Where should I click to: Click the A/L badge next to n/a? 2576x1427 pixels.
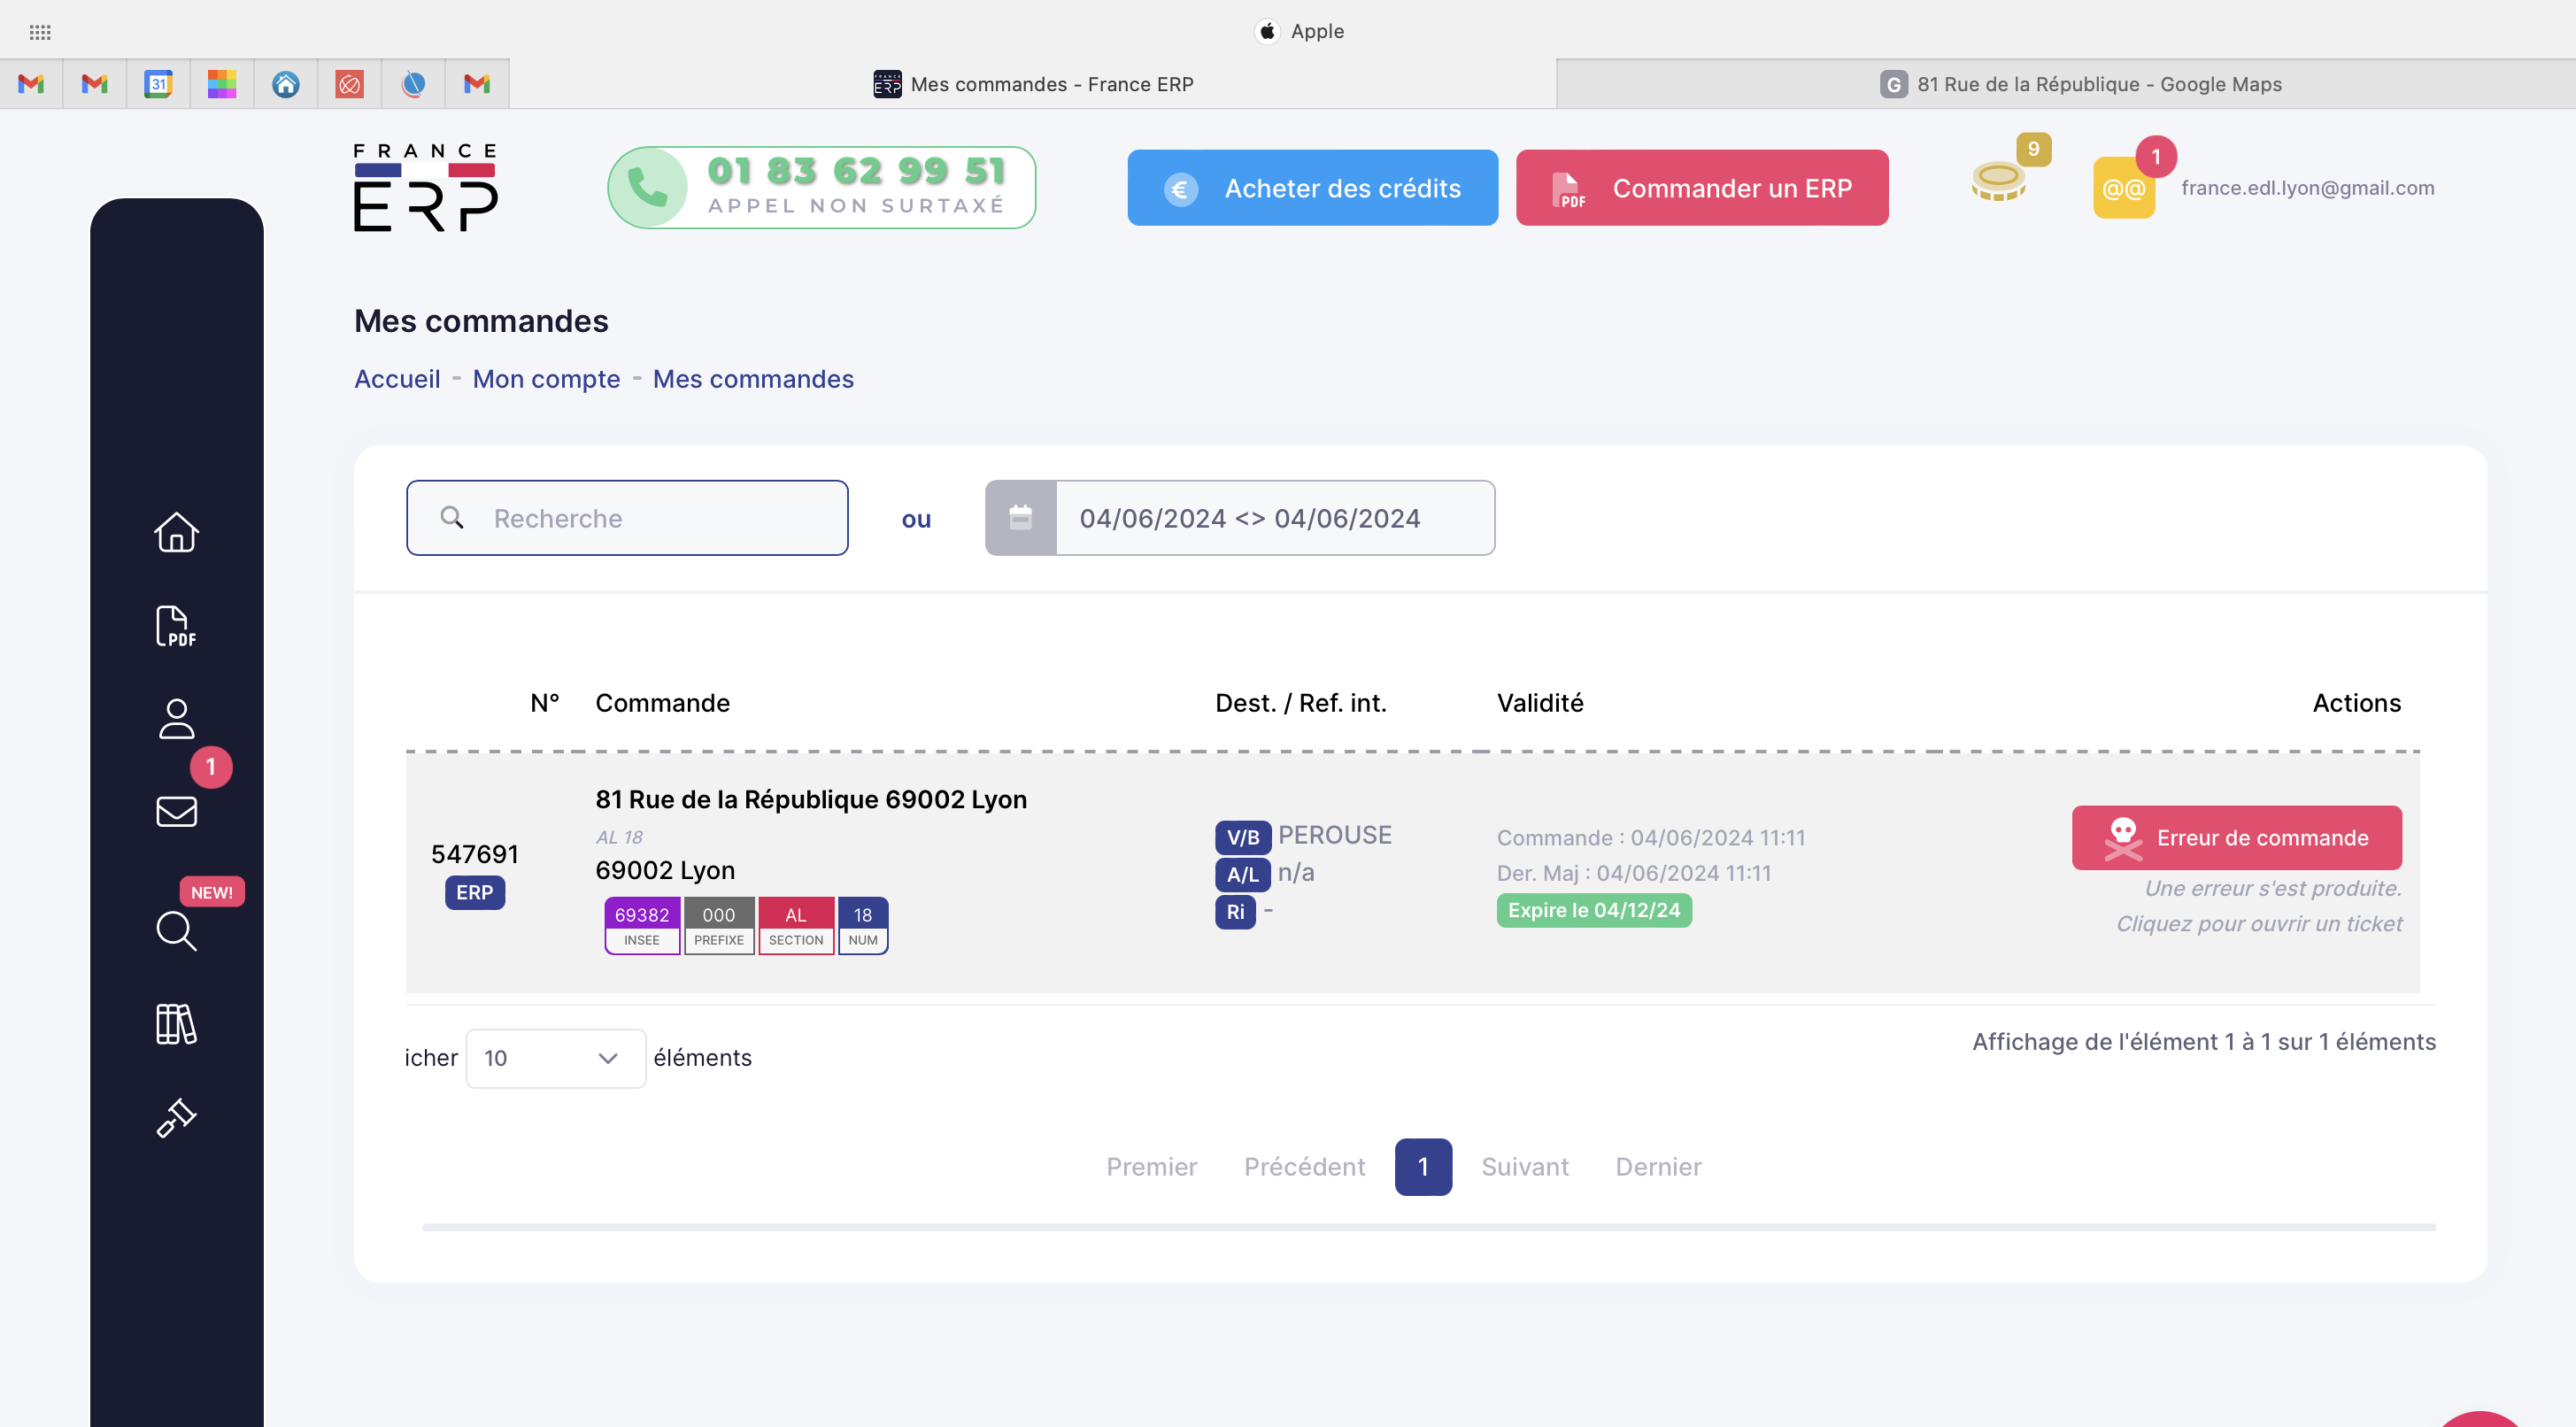click(x=1243, y=874)
